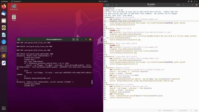Screen dimensions: 199x112
Task: Click 'BEGIN /etc/grub.d/20_memtest86+' line in Terminal
Action: coord(35,54)
